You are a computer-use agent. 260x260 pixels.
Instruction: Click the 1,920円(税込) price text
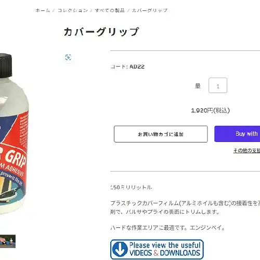210,110
